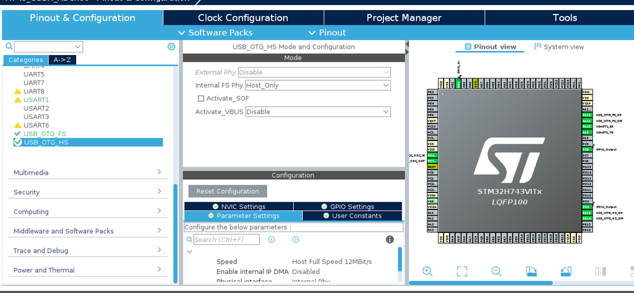Switch to the Project Manager tab
The height and width of the screenshot is (293, 634).
click(404, 18)
